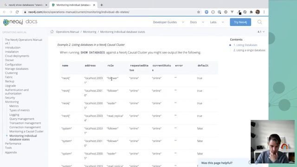Viewport: 297px width, 167px height.
Task: Open the Chrome profile avatar
Action: click(x=258, y=12)
